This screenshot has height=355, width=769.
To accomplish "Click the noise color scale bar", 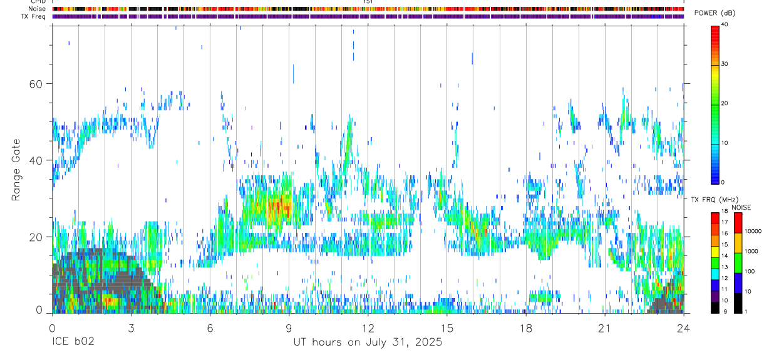I will pos(737,262).
